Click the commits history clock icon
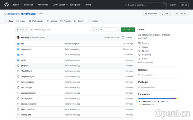Screen dimensions: 193x120 123,37
